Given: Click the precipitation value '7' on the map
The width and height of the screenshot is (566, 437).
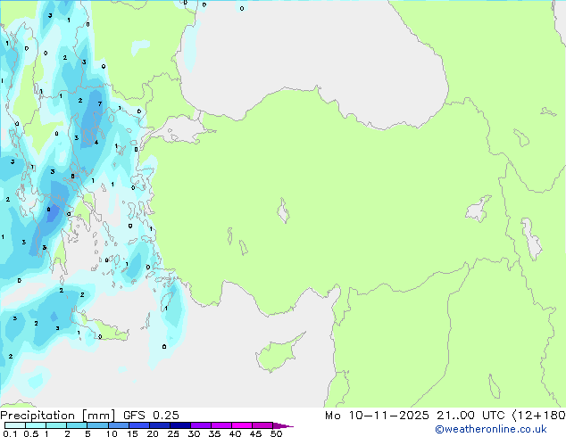Looking at the screenshot, I should pyautogui.click(x=100, y=103).
